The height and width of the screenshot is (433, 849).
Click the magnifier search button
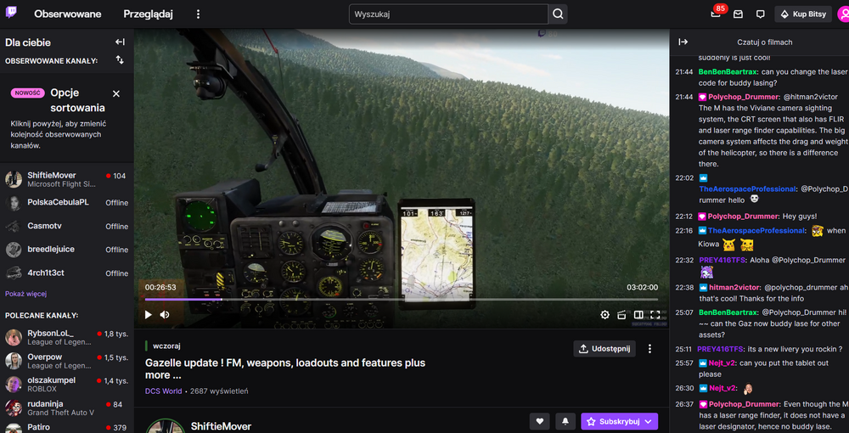(x=558, y=14)
